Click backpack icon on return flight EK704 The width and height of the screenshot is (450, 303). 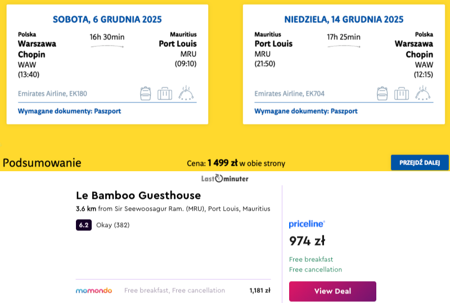click(382, 93)
